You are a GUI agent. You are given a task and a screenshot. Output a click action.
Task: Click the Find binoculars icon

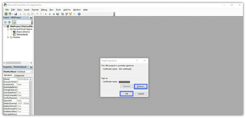[32, 14]
